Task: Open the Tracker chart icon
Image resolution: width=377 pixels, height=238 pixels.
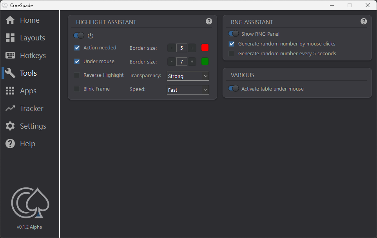Action: 10,108
